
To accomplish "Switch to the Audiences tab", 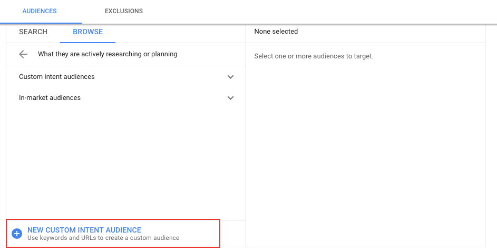I will [40, 11].
